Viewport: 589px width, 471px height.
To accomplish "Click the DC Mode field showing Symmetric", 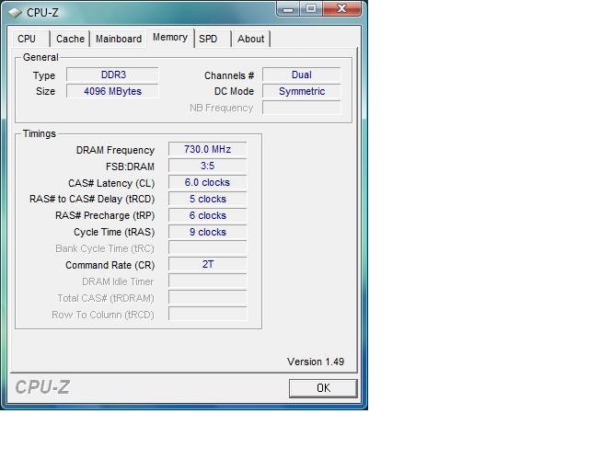I will pos(302,91).
